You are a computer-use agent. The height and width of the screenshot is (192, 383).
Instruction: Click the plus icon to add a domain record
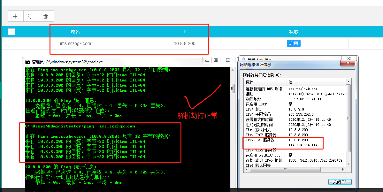[x=15, y=16]
